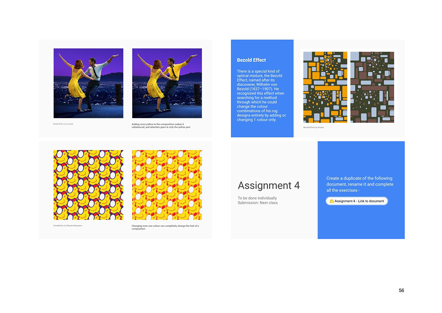Click the page number 56
The image size is (442, 313).
coord(401,290)
